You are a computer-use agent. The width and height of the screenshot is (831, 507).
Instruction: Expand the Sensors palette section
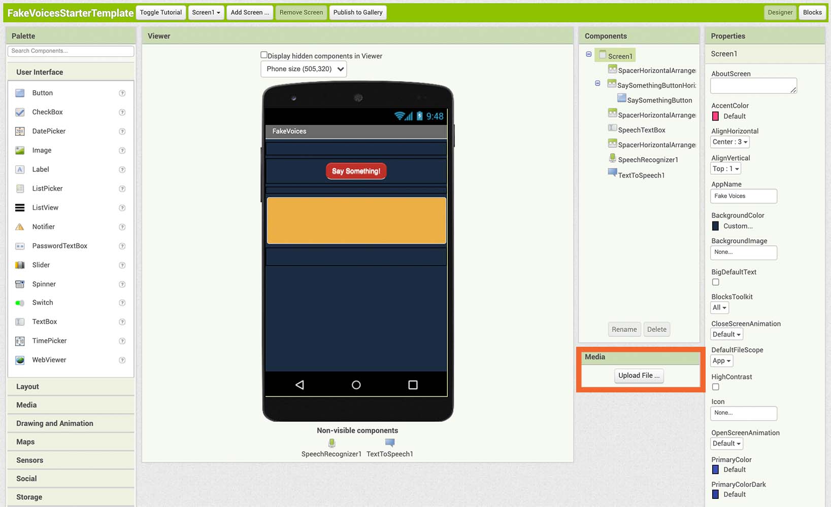71,460
